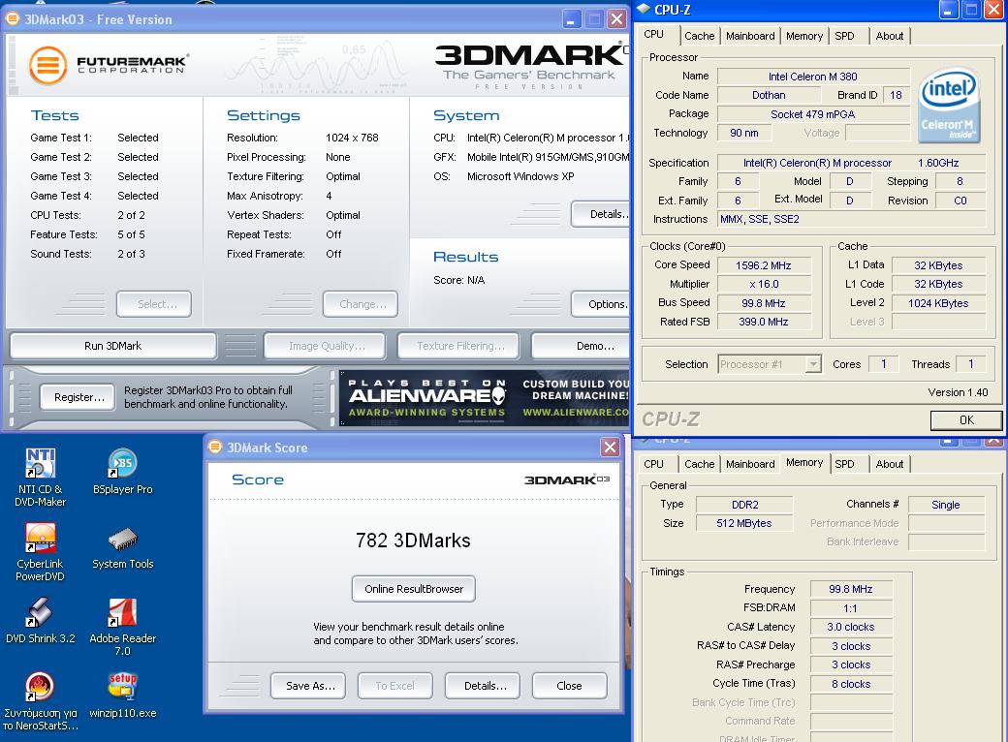Click the Change... settings button
1008x742 pixels.
click(x=361, y=304)
